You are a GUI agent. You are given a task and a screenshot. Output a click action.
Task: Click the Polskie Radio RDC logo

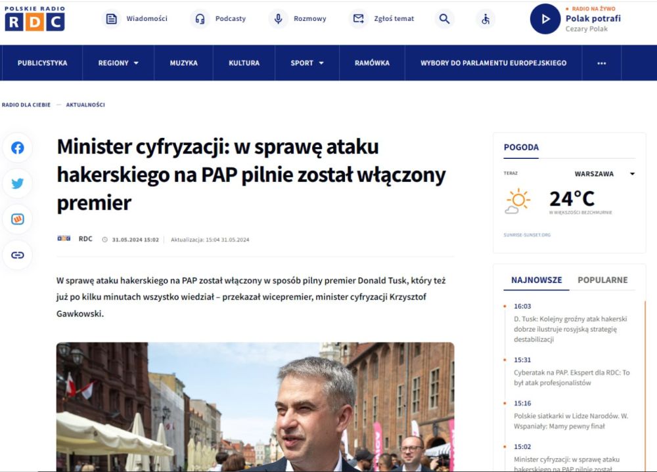click(35, 19)
